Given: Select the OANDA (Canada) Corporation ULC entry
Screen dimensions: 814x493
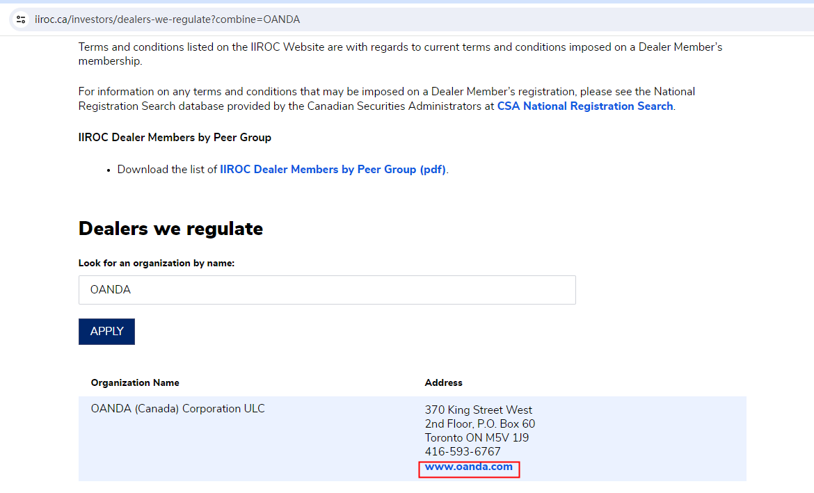Looking at the screenshot, I should [177, 409].
